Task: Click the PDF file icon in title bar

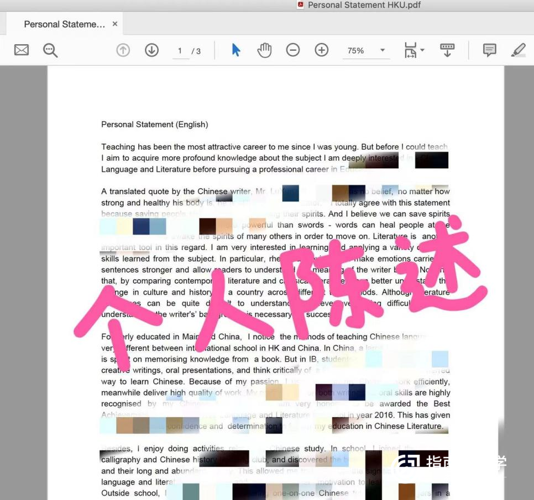Action: [300, 5]
